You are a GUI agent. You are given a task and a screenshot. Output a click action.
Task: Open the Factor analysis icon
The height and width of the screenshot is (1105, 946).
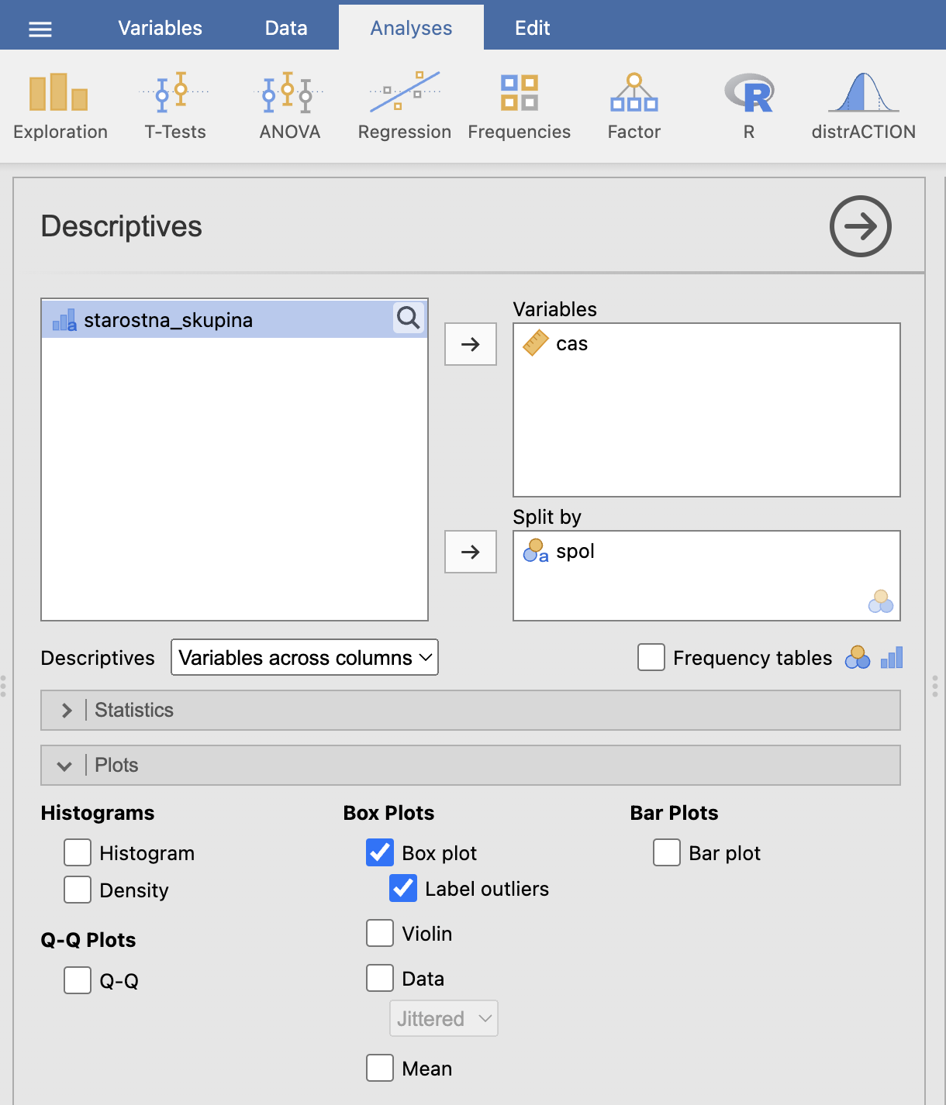[x=634, y=106]
